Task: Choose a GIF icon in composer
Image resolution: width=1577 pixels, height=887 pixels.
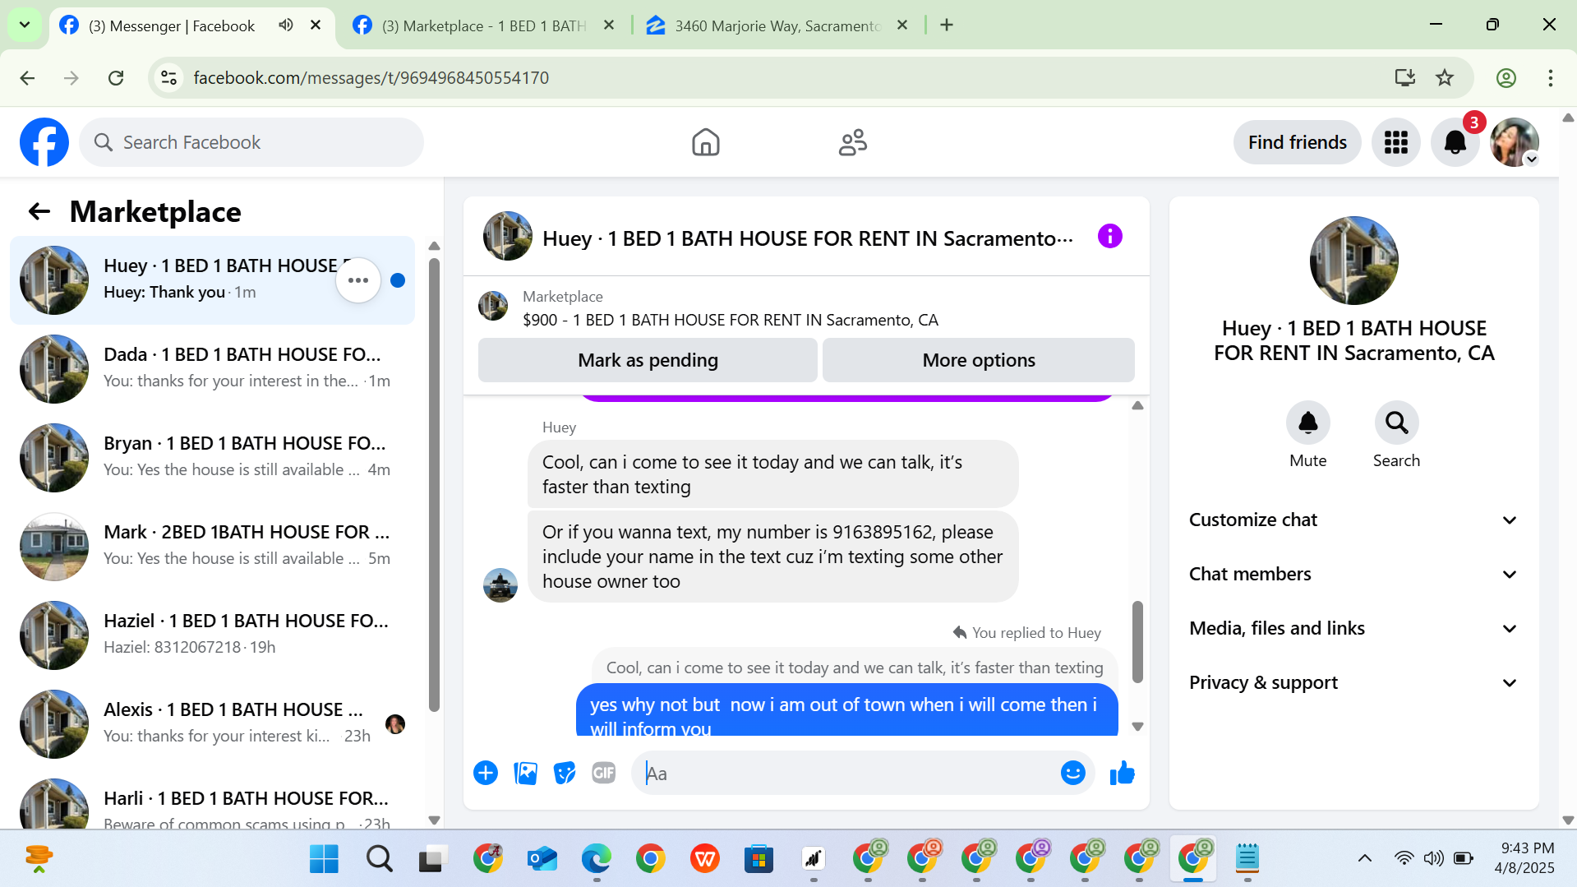Action: [x=604, y=773]
